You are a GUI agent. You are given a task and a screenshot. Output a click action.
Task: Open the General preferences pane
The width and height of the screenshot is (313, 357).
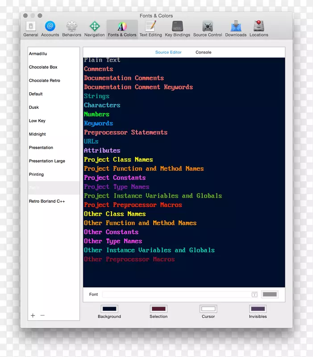[x=30, y=29]
